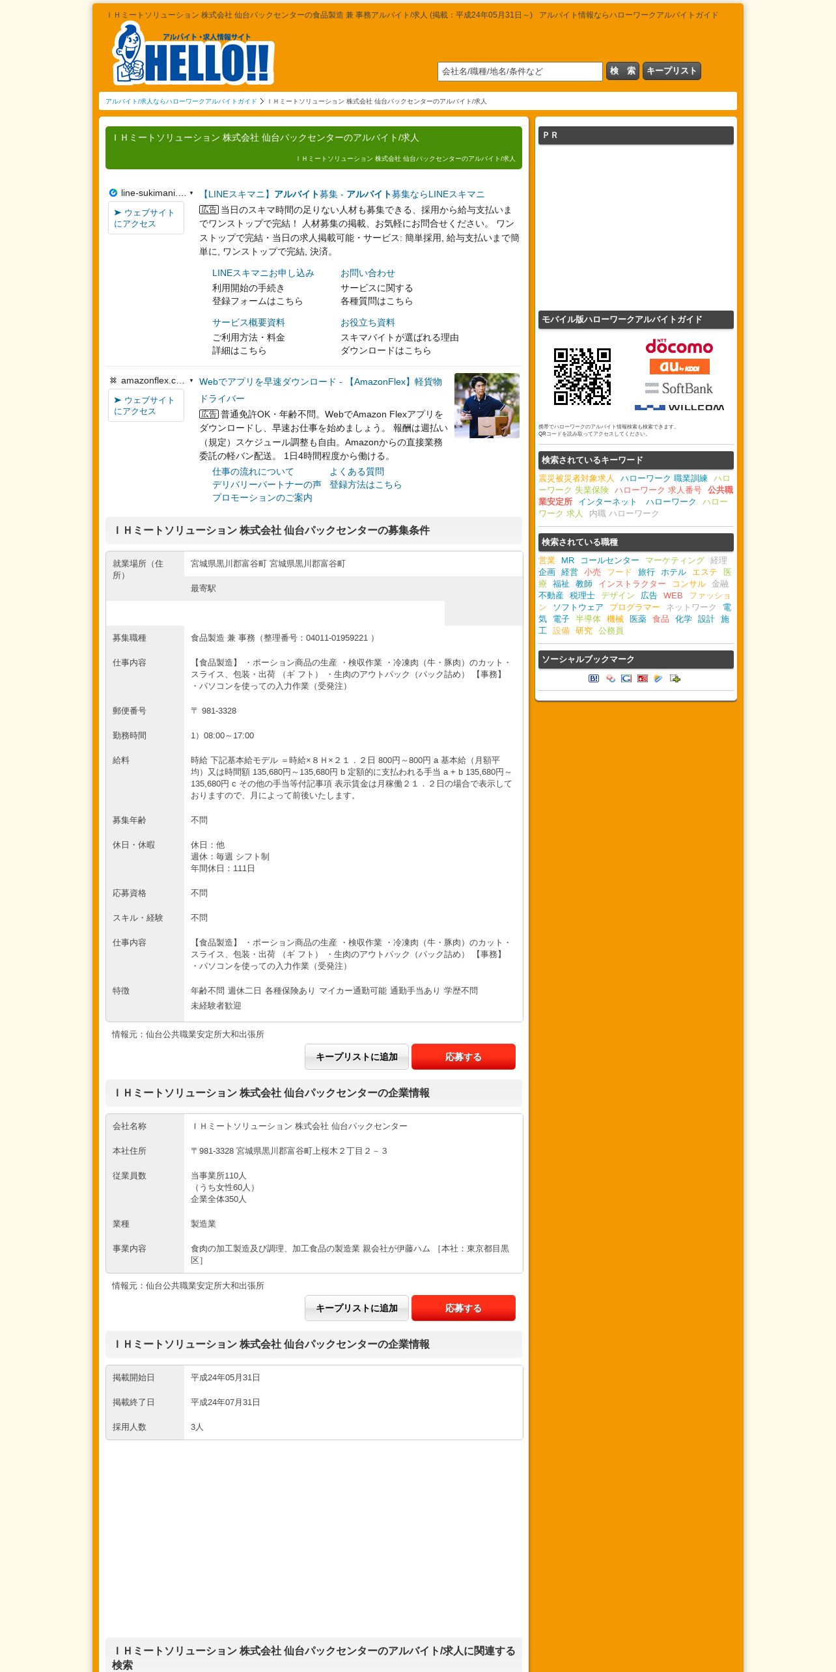The width and height of the screenshot is (836, 1672).
Task: Open お問い合わせ link in LINE ad
Action: click(x=368, y=273)
